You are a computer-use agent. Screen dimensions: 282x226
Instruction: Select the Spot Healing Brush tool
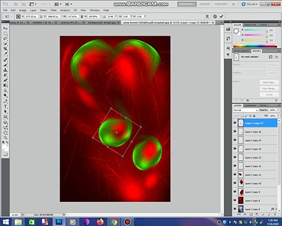coord(5,60)
